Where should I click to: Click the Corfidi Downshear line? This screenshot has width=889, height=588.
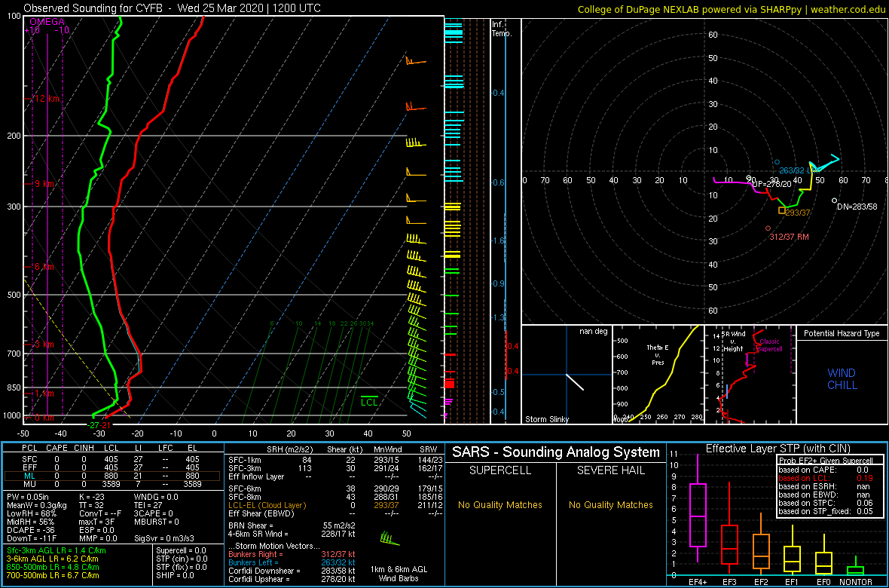(x=292, y=571)
